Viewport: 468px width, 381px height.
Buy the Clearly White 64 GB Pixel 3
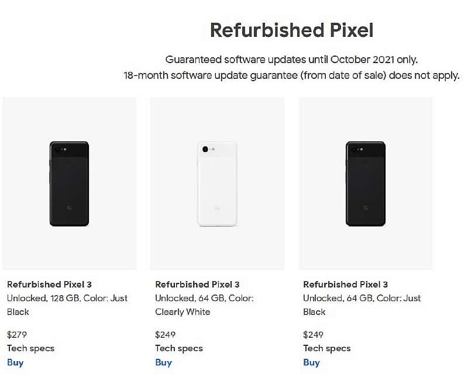[163, 362]
